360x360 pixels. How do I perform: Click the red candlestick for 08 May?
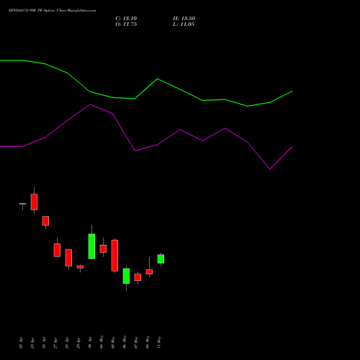(149, 271)
